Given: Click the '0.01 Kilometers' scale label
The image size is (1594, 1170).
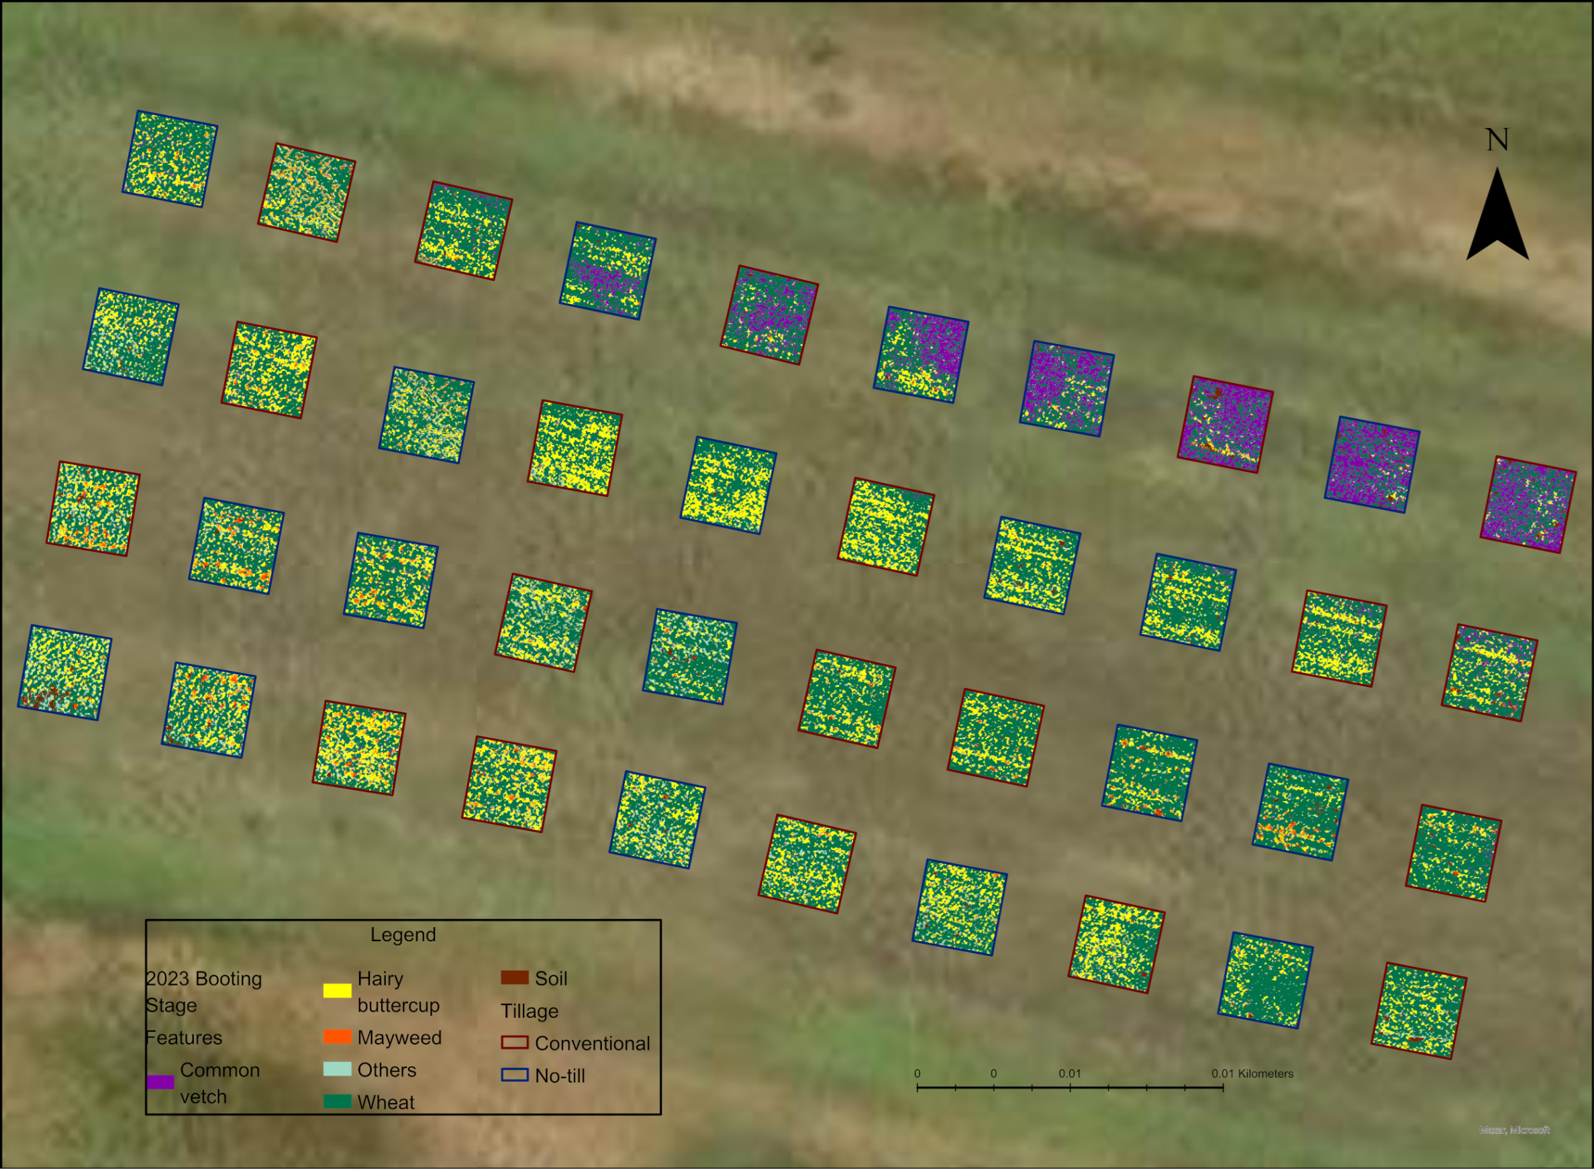Looking at the screenshot, I should tap(1252, 1073).
